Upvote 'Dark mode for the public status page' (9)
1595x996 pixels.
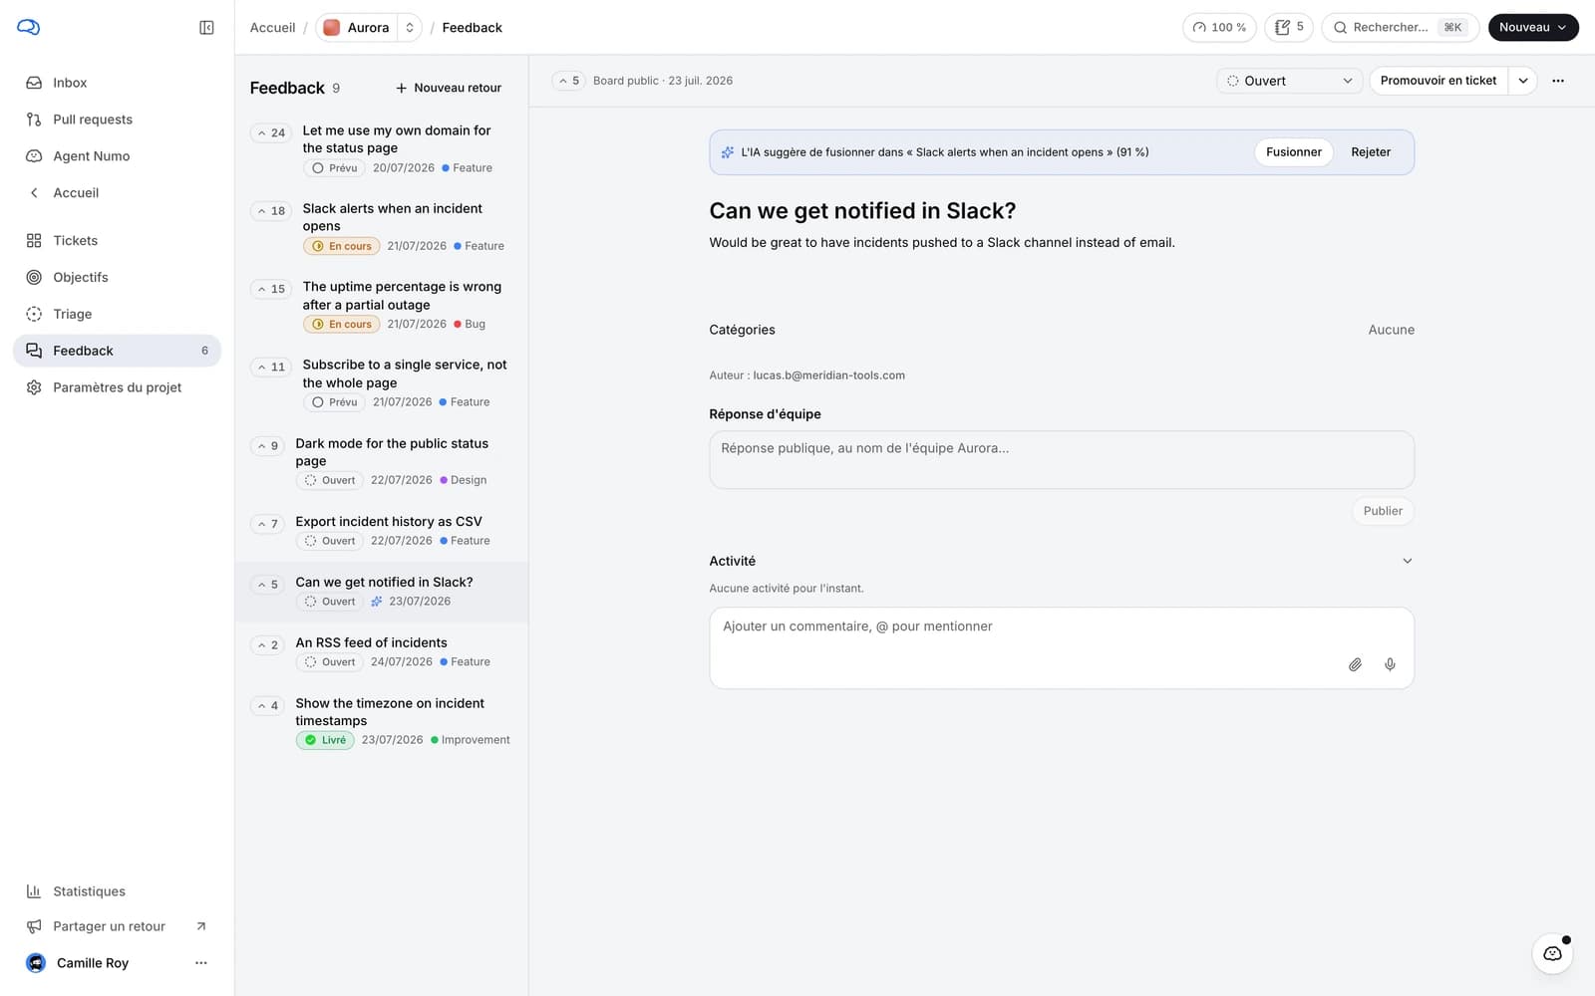tap(267, 446)
